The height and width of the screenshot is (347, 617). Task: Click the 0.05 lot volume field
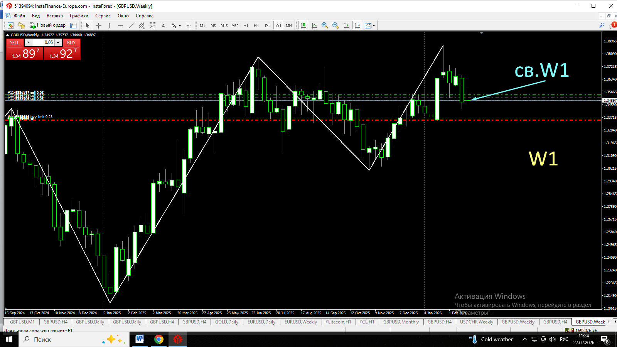pos(43,42)
